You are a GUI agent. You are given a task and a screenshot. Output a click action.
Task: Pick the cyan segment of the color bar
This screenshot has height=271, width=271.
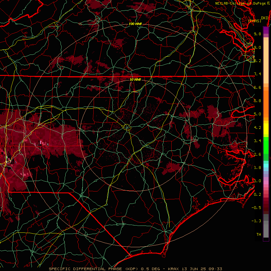coord(266,165)
